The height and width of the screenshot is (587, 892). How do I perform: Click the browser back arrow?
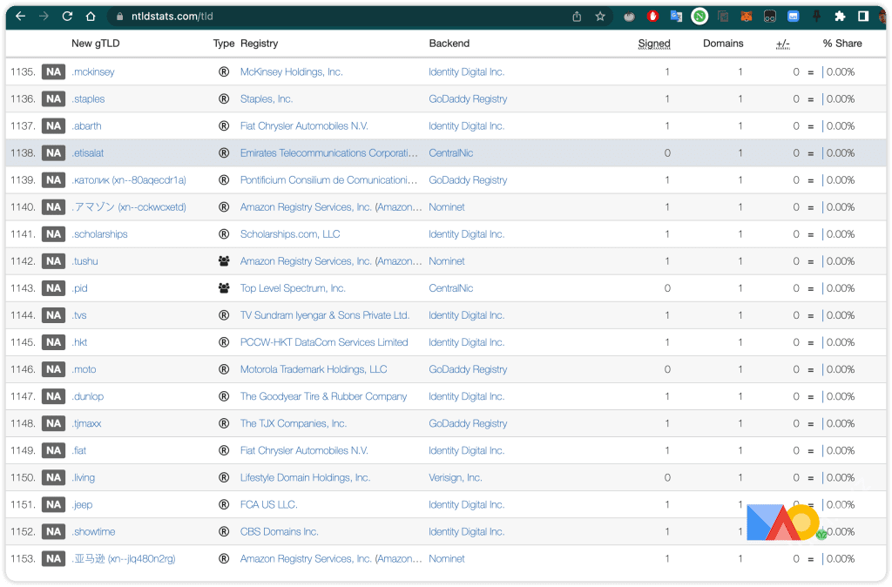point(21,17)
